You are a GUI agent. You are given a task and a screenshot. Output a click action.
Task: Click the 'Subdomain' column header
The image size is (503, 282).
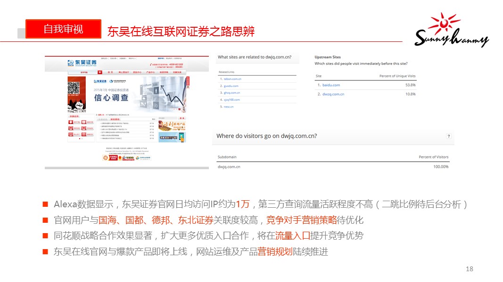pos(227,157)
